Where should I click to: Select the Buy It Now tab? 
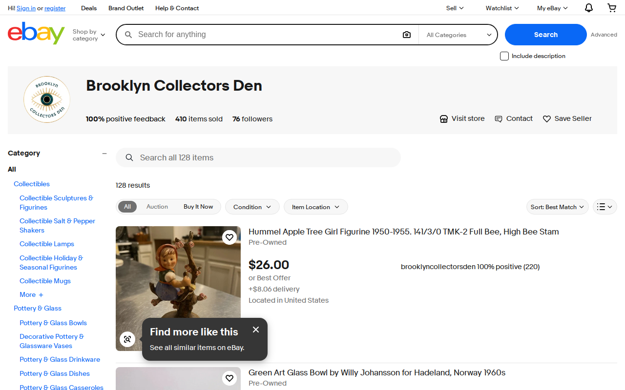(x=198, y=207)
